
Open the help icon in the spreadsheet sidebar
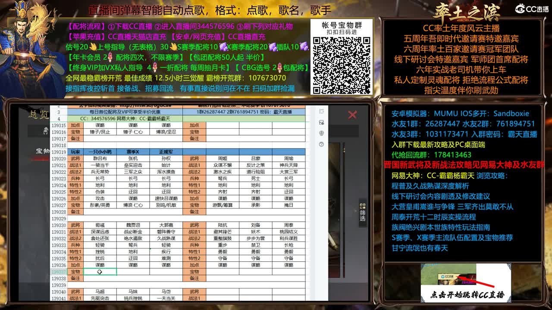[322, 144]
